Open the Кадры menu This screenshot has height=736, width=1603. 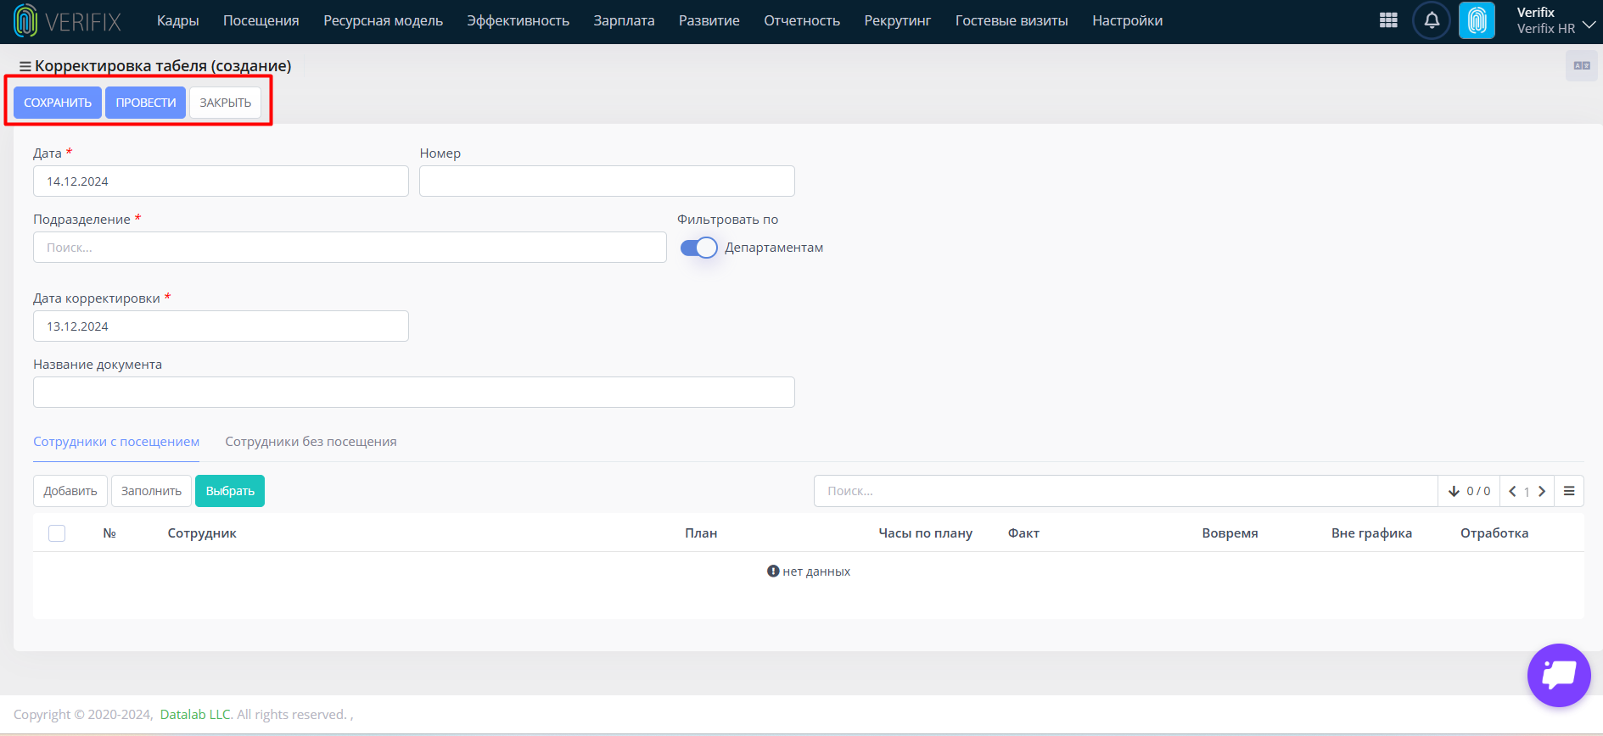178,20
